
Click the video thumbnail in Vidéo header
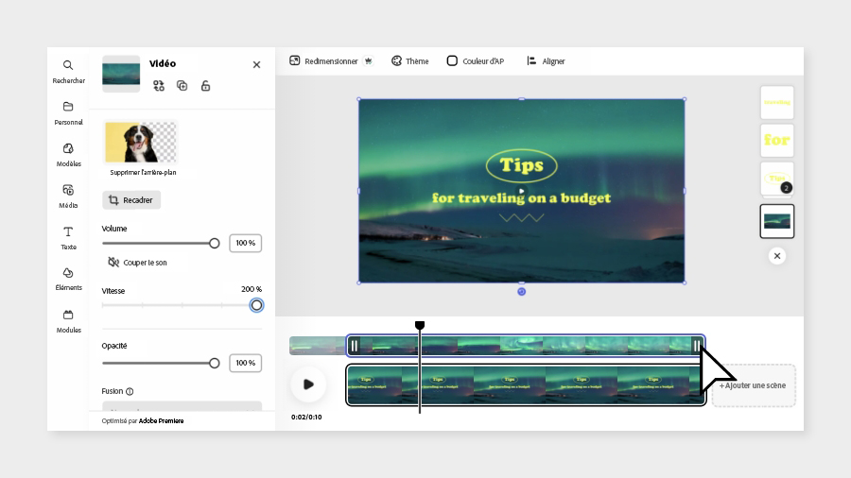(121, 74)
